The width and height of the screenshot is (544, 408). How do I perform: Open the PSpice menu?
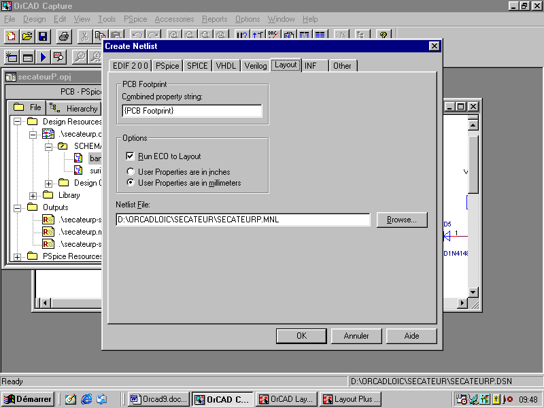pyautogui.click(x=135, y=19)
